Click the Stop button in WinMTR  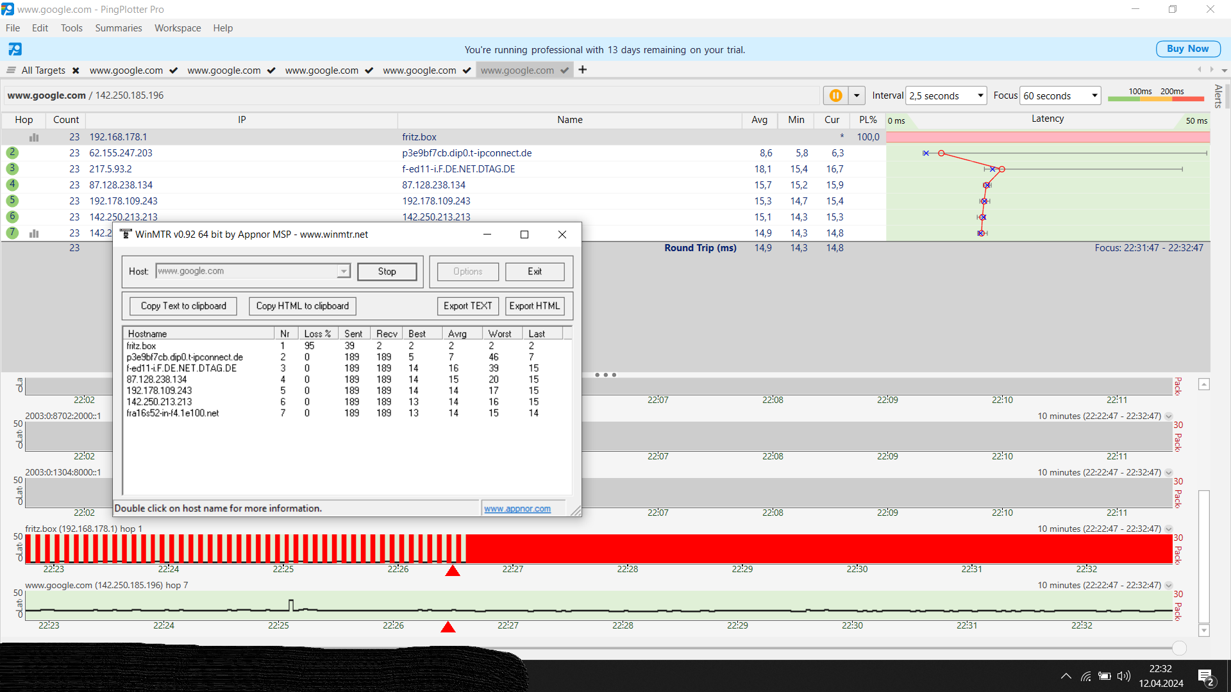coord(387,272)
